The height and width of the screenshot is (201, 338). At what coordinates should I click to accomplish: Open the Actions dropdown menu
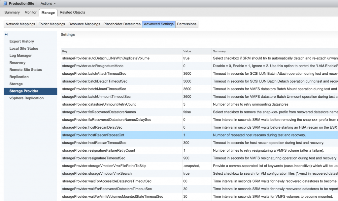(x=48, y=3)
